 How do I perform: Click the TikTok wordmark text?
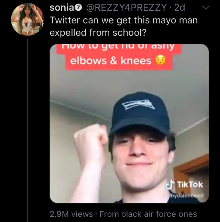point(190,184)
